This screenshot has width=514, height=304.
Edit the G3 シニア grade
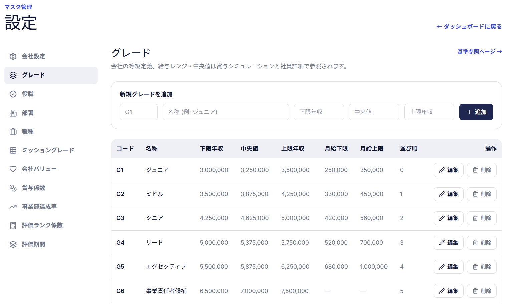click(x=449, y=218)
